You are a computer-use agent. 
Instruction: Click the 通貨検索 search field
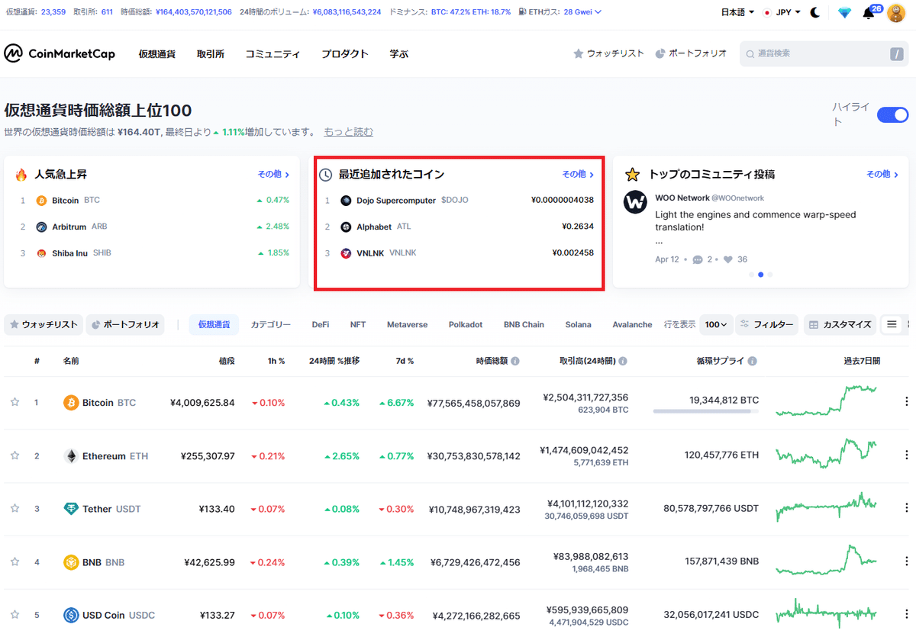click(824, 53)
